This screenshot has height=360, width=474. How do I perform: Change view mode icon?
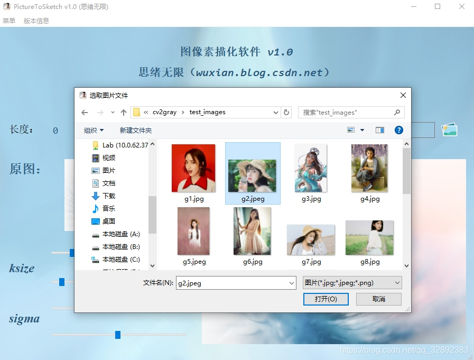click(351, 130)
